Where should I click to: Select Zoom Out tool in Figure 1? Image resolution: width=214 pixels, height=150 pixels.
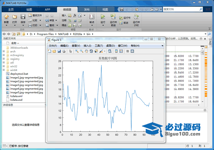[82, 51]
